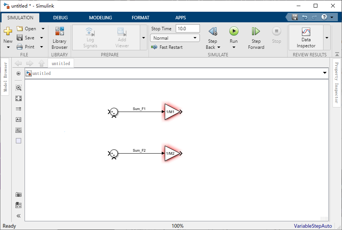Click untitled in the model path breadcrumb

[x=42, y=73]
